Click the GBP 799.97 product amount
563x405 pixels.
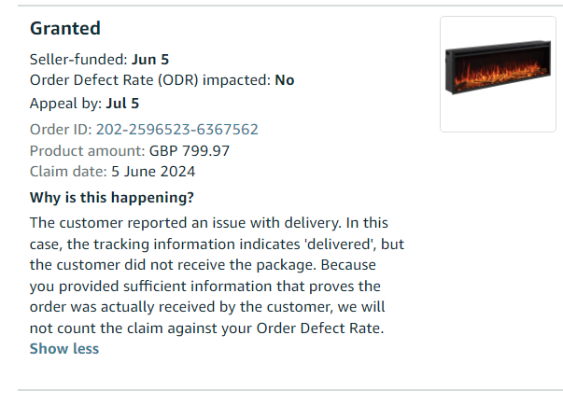tap(190, 151)
